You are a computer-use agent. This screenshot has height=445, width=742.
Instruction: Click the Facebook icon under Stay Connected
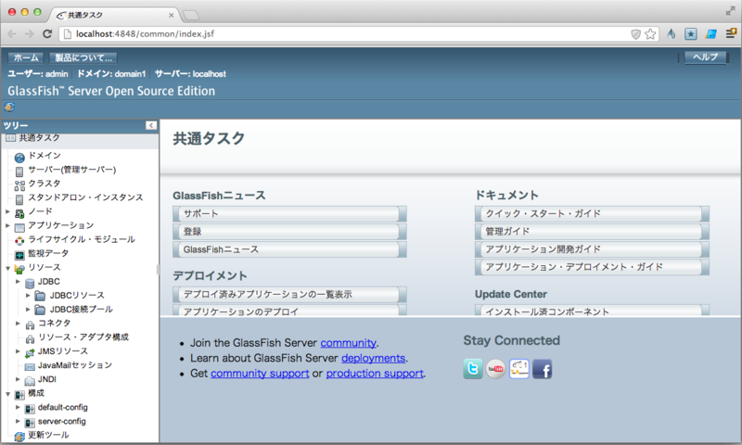(542, 369)
